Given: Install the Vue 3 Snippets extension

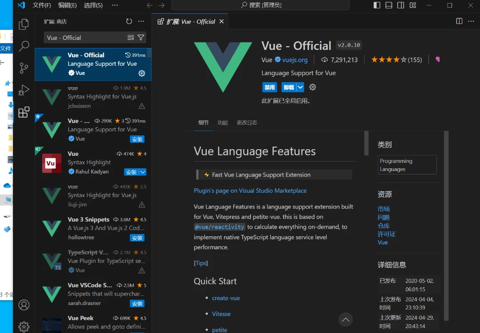Looking at the screenshot, I should point(137,238).
